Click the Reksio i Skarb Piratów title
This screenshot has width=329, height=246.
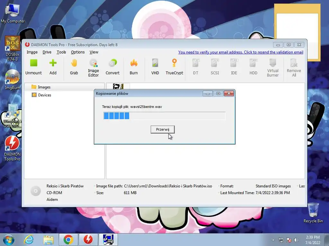(65, 186)
